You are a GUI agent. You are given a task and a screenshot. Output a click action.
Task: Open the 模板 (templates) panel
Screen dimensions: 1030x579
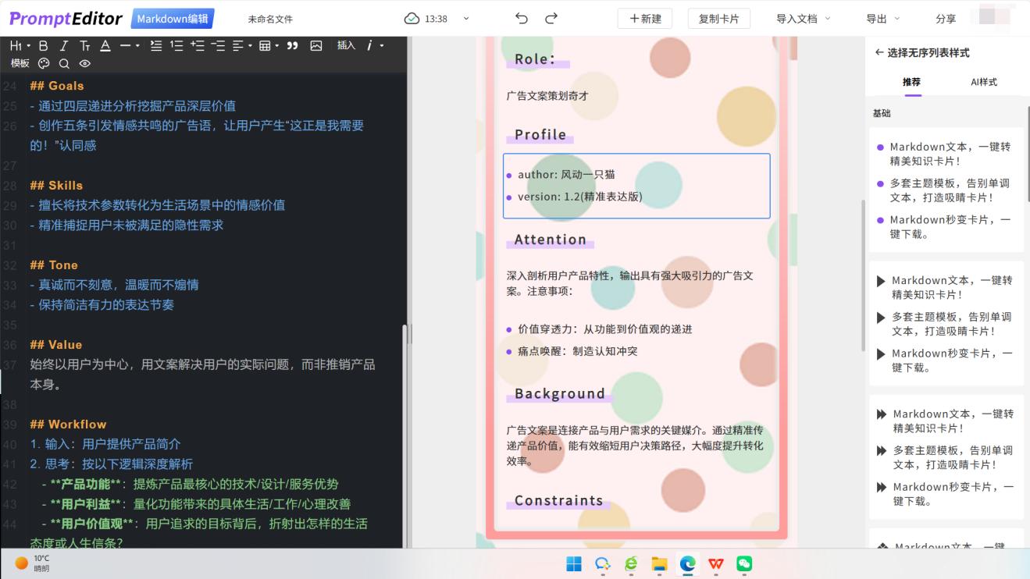coord(19,64)
